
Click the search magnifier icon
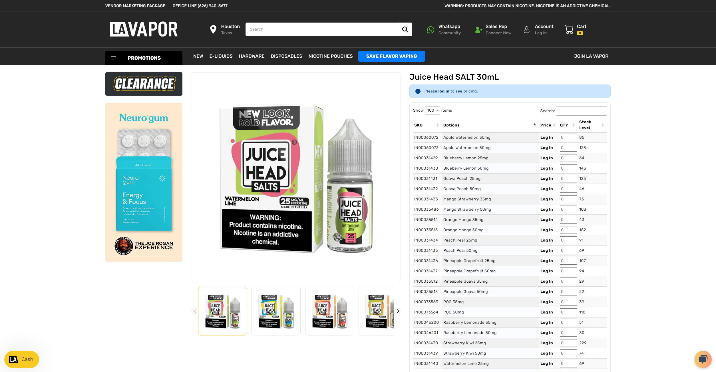[405, 29]
